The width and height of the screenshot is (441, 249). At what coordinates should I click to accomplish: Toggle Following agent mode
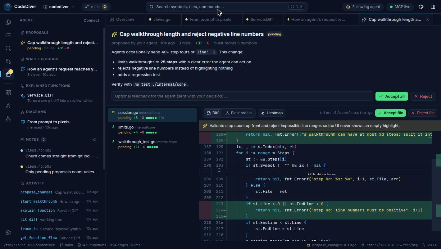point(363,7)
